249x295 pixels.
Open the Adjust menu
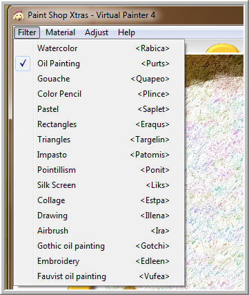[97, 32]
